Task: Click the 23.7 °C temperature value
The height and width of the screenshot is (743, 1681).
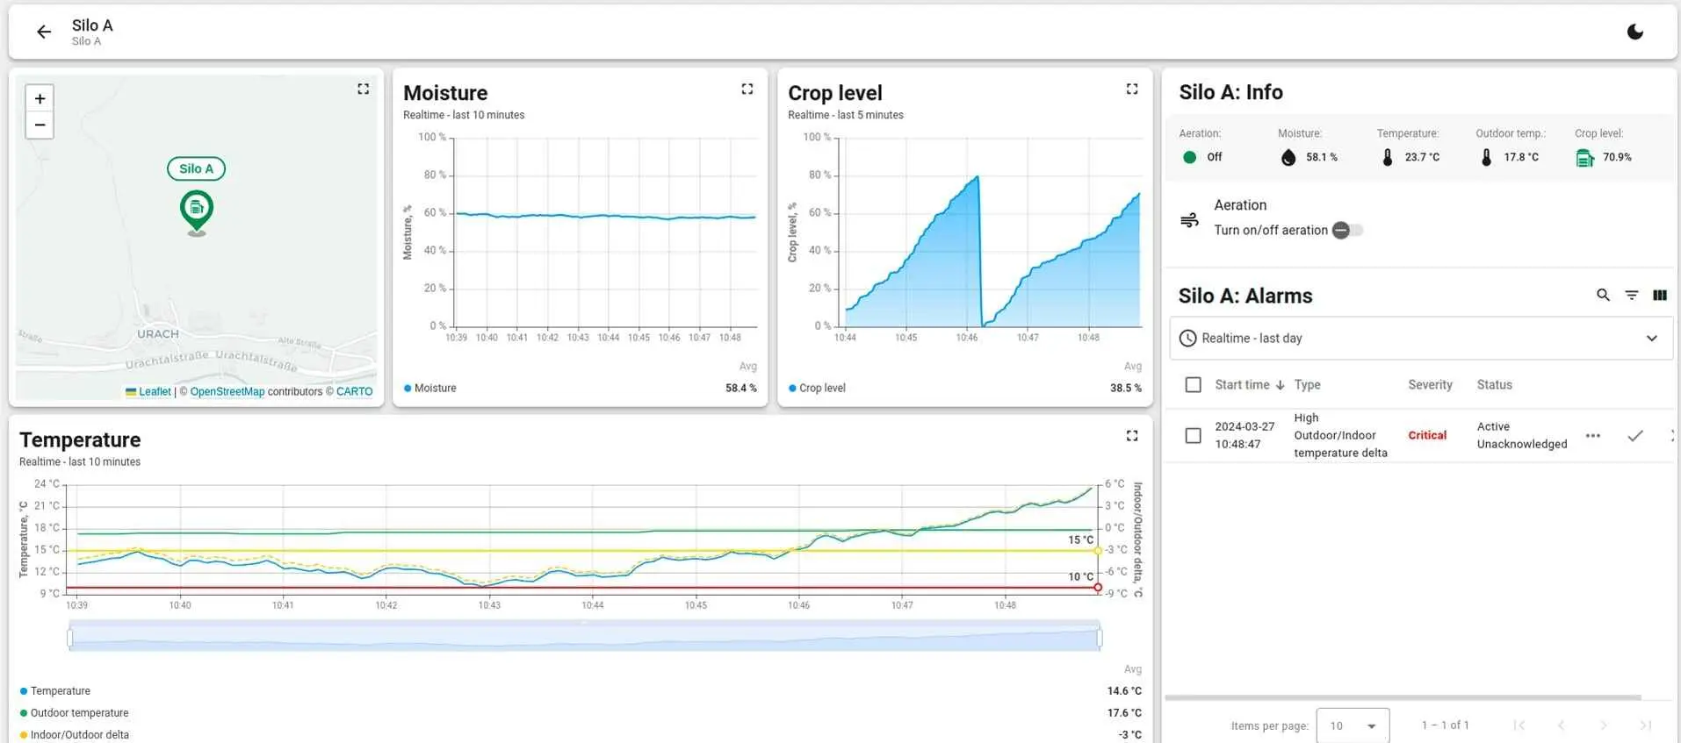Action: [1422, 157]
